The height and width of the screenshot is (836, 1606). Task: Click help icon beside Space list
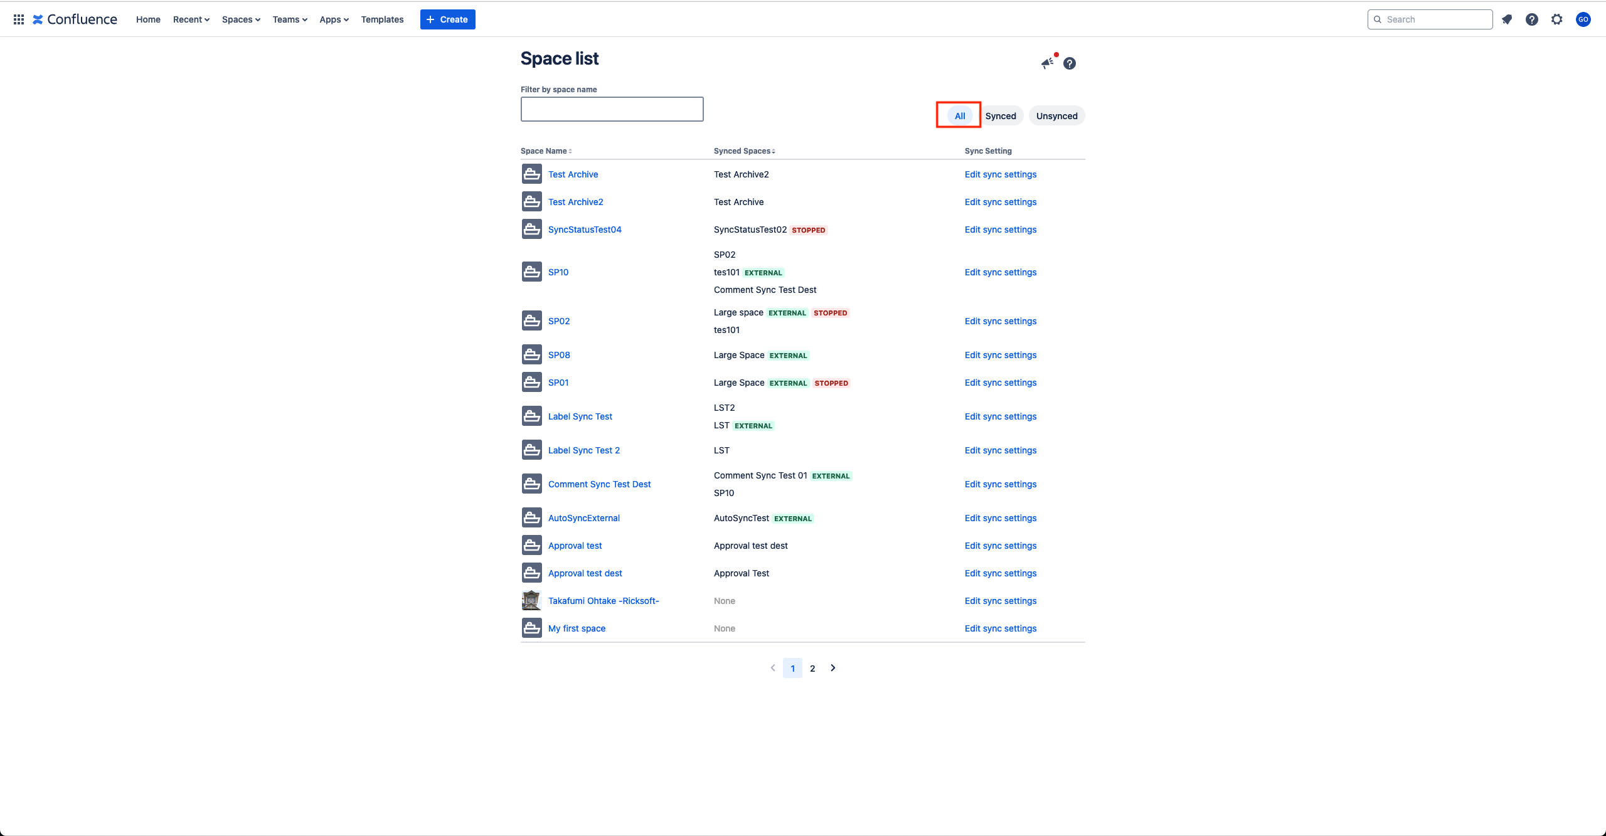(x=1070, y=63)
